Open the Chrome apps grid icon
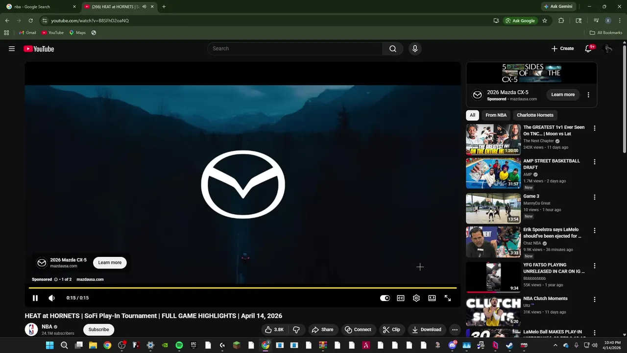627x353 pixels. click(x=6, y=33)
